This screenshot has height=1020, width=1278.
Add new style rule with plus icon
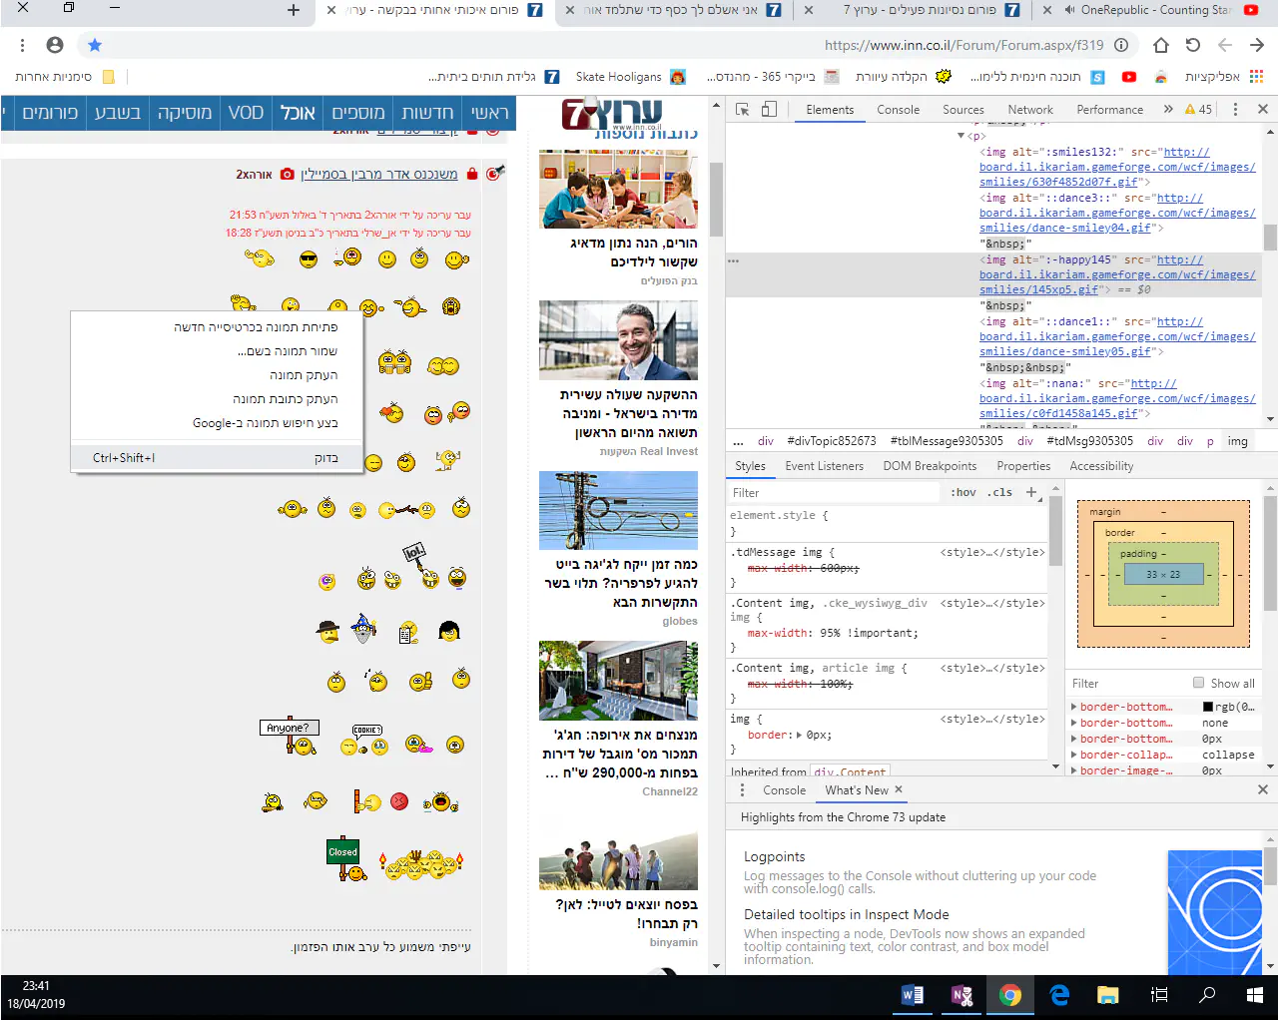click(x=1031, y=492)
